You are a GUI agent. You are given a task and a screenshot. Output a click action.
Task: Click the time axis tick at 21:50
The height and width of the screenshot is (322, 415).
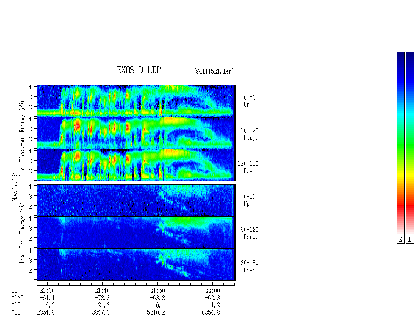pyautogui.click(x=157, y=284)
